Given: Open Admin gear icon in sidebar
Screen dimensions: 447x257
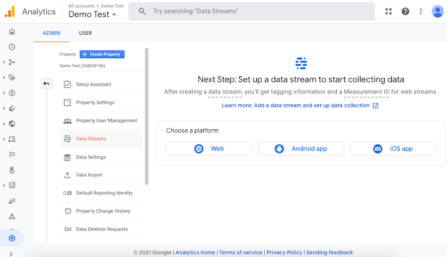Looking at the screenshot, I should pyautogui.click(x=12, y=238).
